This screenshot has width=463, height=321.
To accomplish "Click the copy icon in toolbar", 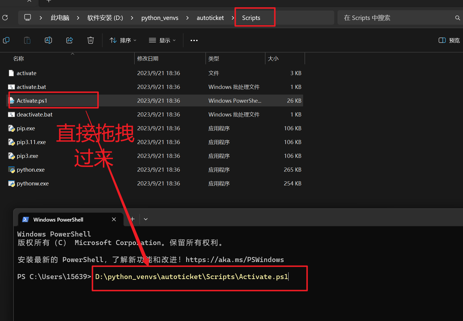I will click(6, 40).
